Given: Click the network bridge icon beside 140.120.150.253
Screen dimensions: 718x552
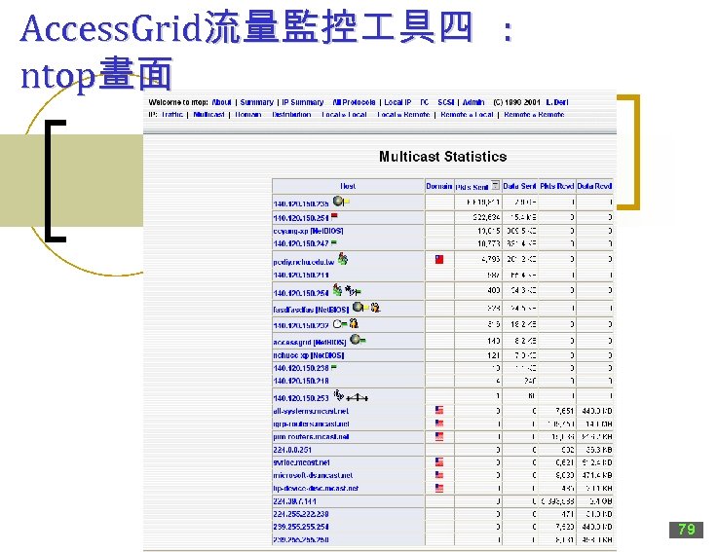Looking at the screenshot, I should pyautogui.click(x=358, y=397).
